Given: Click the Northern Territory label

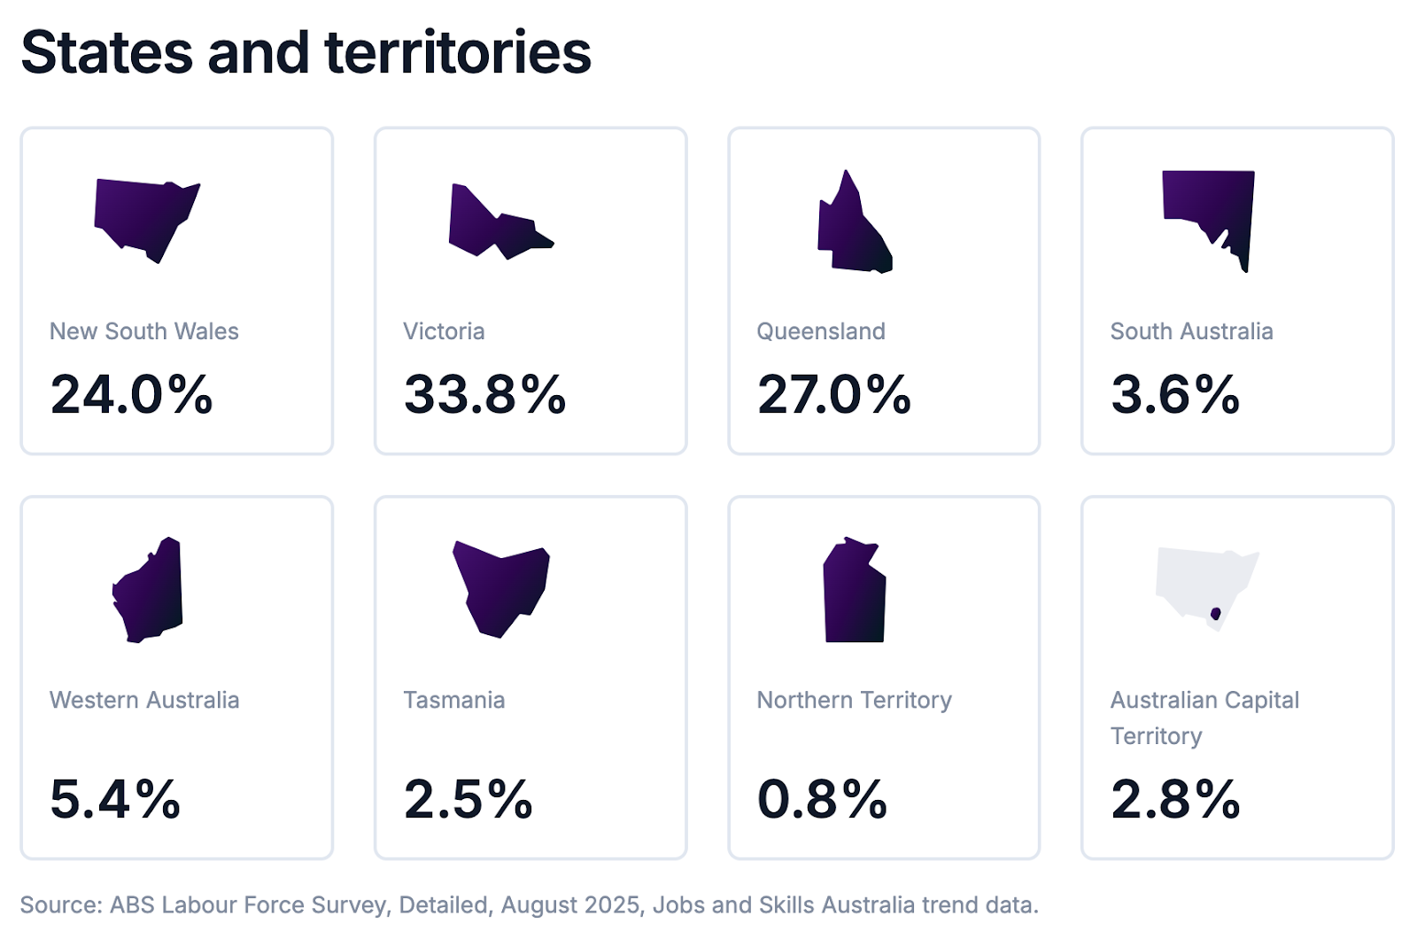Looking at the screenshot, I should point(854,700).
